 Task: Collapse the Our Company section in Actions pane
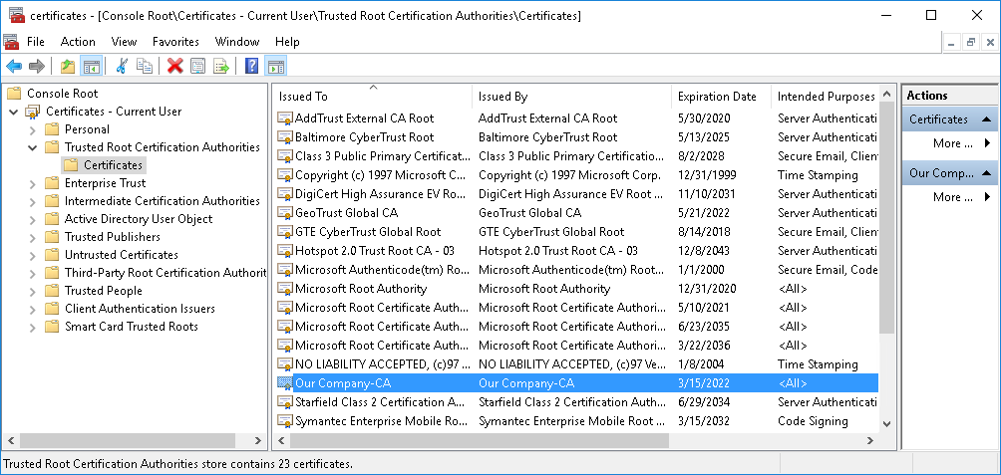tap(986, 173)
